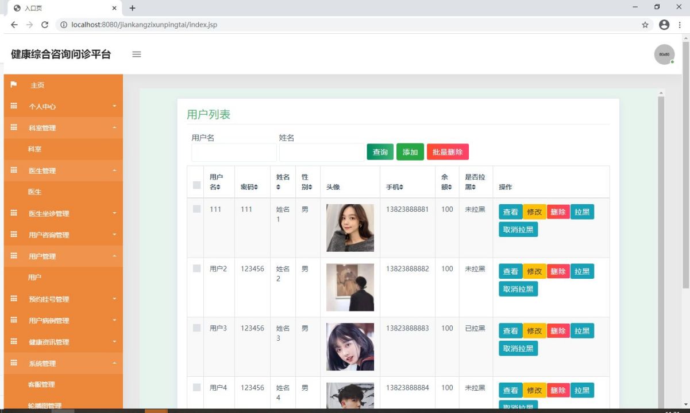Click the red 批量删除 button
This screenshot has width=690, height=413.
[x=448, y=152]
